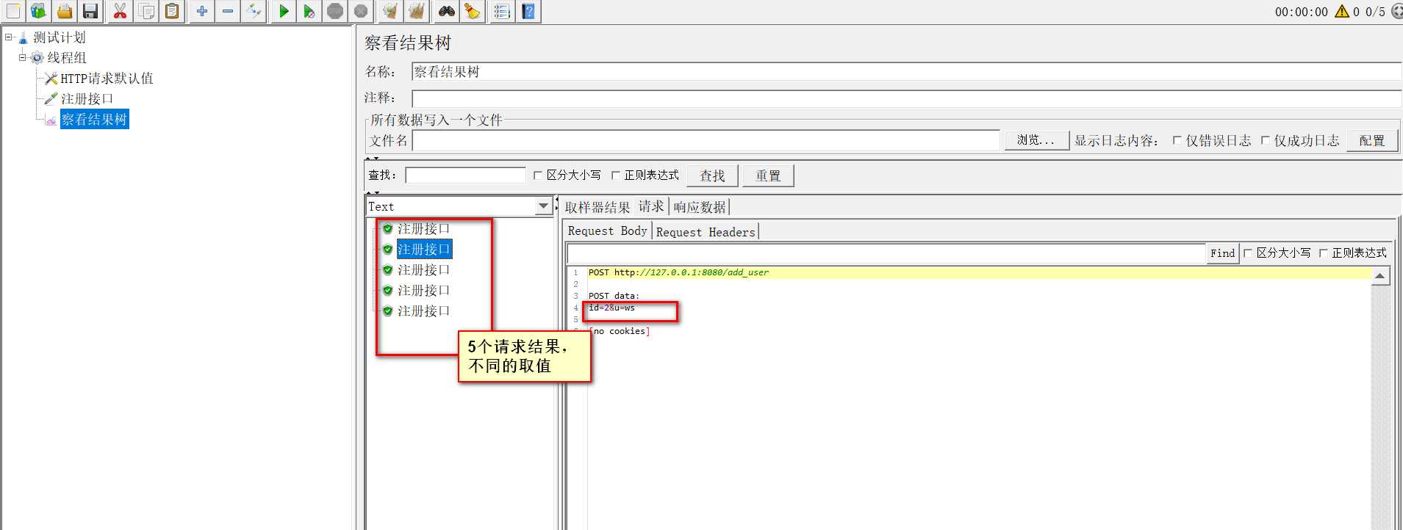Select 察看结果树 listener in tree
1403x530 pixels.
tap(94, 119)
